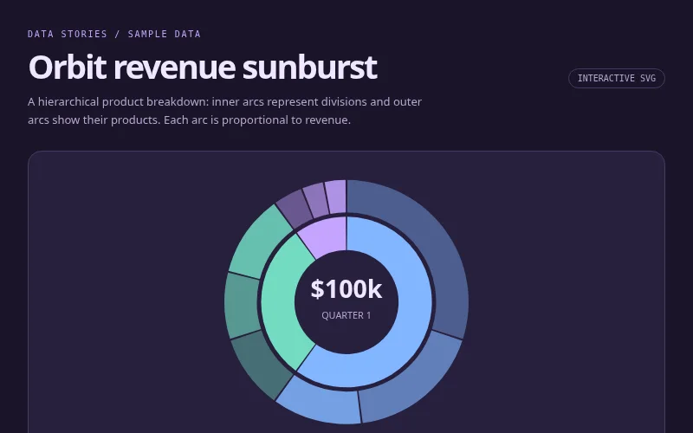Click the QUARTER 1 center label
The width and height of the screenshot is (693, 433).
[x=346, y=315]
